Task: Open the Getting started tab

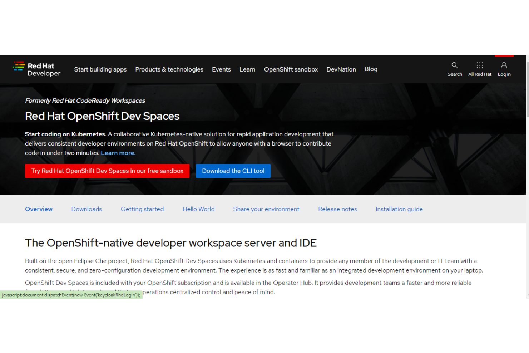Action: [142, 209]
